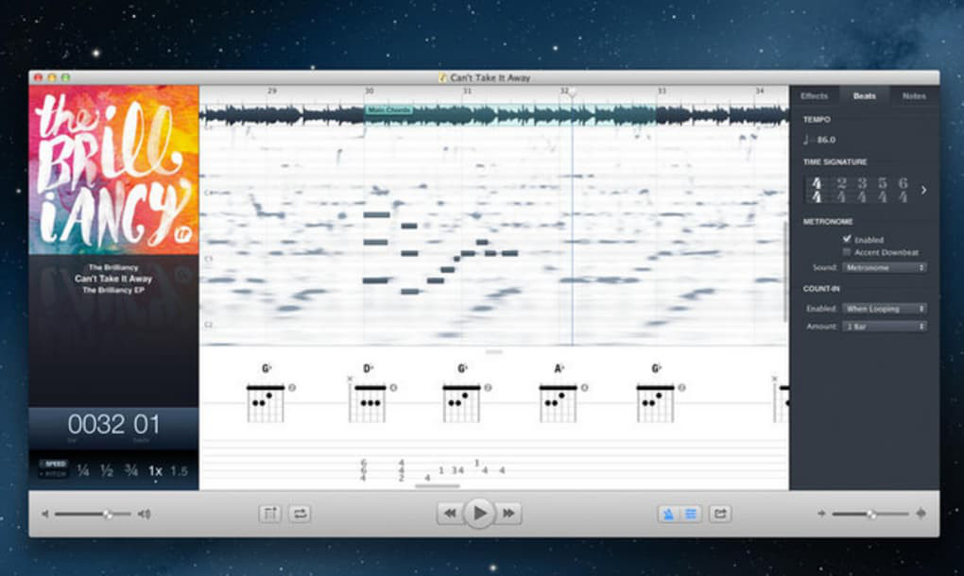Click the zoom-out icon beside the zoom slider
This screenshot has height=576, width=964.
pos(821,514)
